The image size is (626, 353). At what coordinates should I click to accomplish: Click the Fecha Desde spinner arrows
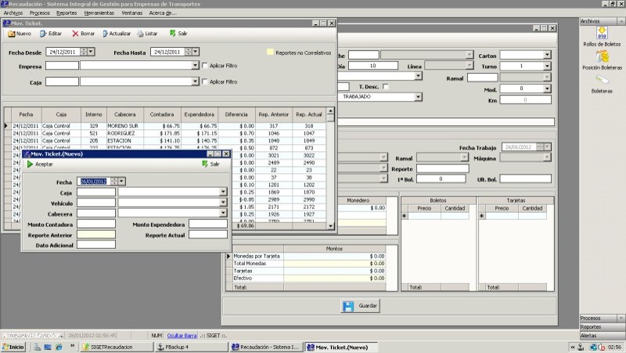coord(84,52)
